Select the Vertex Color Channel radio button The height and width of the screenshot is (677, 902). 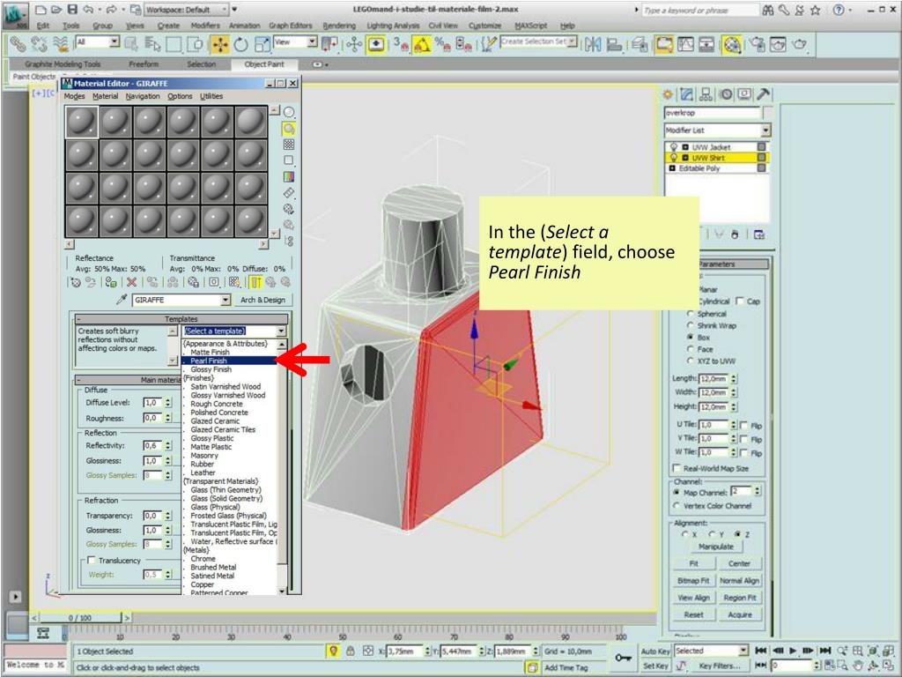pos(677,505)
